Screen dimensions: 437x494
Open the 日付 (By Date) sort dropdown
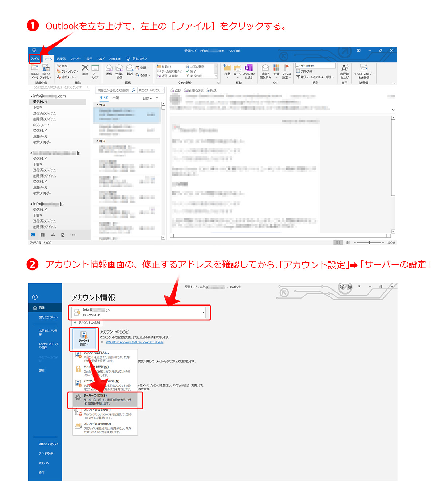pos(147,98)
